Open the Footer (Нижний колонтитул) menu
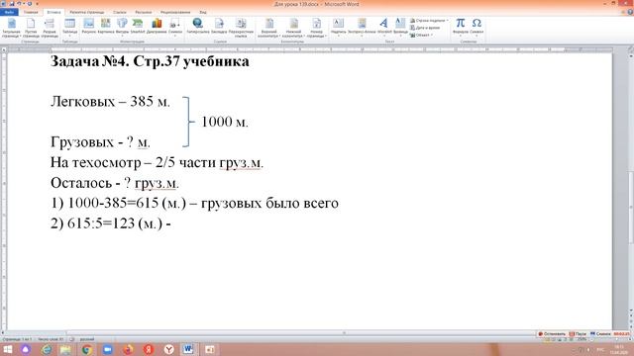This screenshot has width=634, height=356. pos(293,28)
